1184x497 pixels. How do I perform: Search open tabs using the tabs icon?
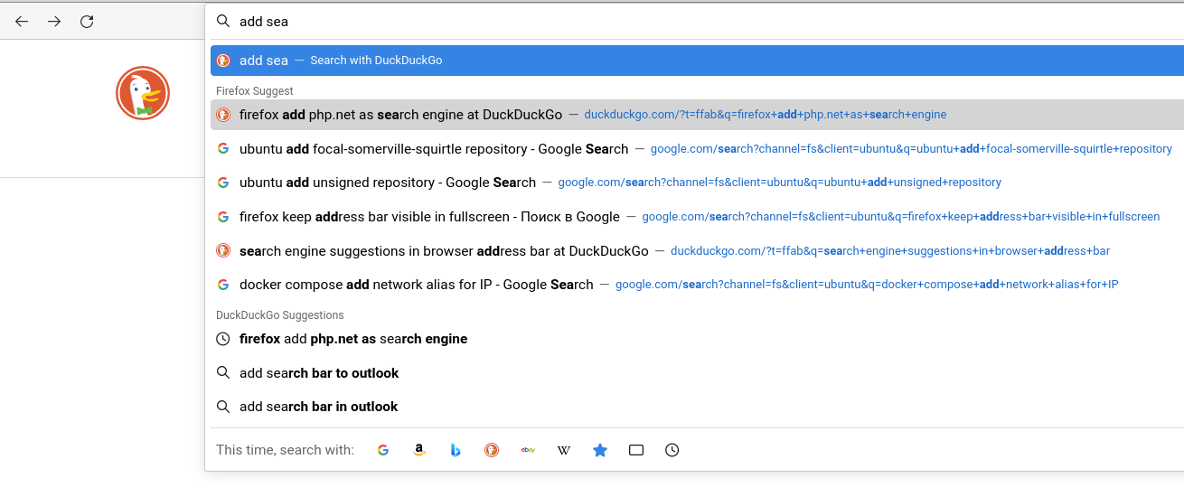click(x=636, y=450)
